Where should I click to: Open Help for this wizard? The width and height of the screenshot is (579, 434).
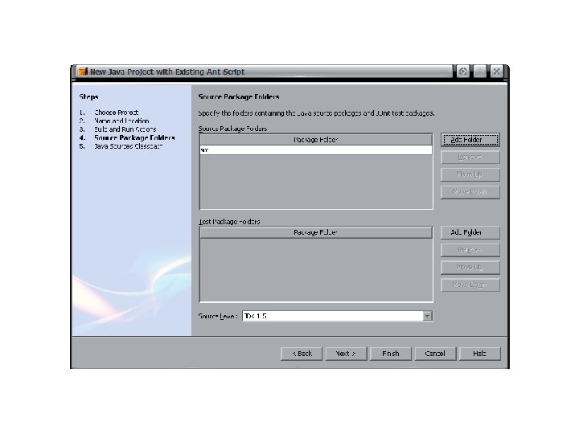[479, 354]
